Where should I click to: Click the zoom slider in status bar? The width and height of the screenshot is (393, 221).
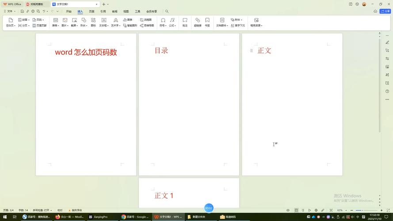[x=366, y=210]
